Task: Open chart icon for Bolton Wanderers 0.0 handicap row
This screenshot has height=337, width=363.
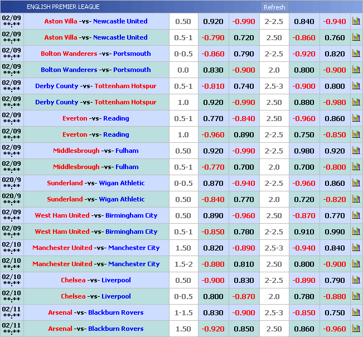Action: click(356, 70)
